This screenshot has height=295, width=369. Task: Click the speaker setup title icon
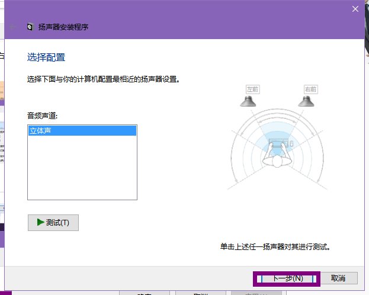pyautogui.click(x=30, y=27)
